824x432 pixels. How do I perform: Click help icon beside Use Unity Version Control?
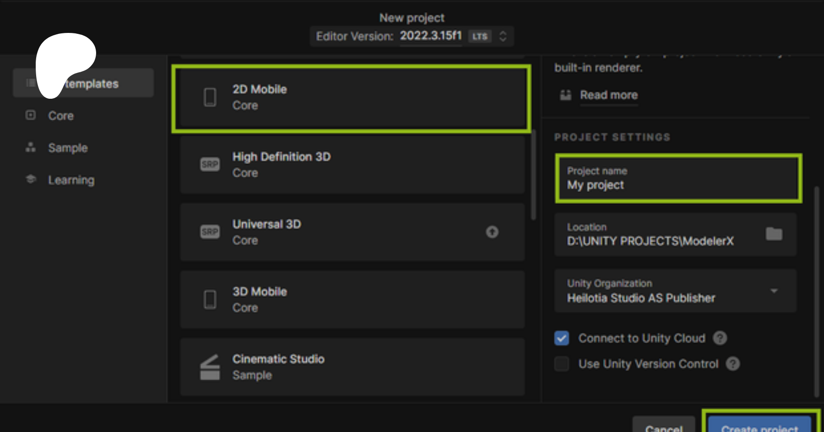(x=732, y=364)
